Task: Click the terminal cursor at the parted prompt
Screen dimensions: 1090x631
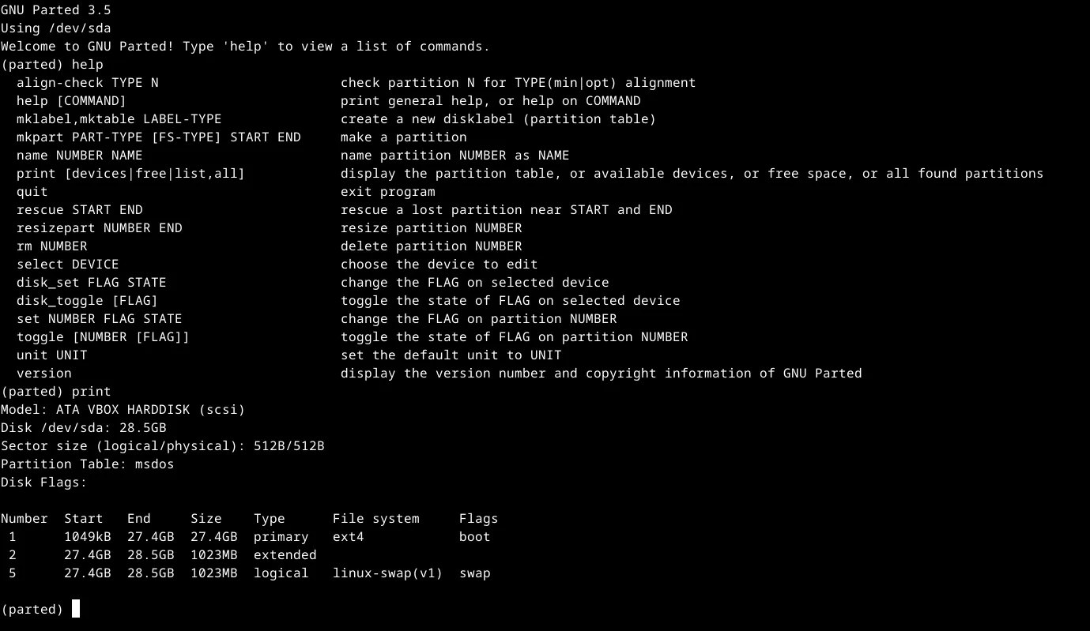Action: (76, 609)
